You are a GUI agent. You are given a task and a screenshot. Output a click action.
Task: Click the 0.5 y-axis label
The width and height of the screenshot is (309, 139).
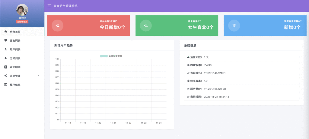click(x=57, y=89)
